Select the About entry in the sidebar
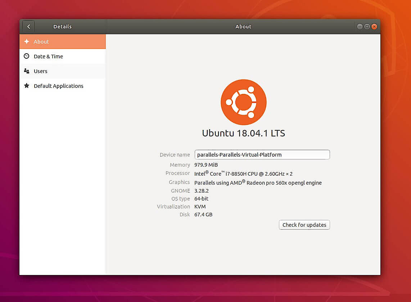 click(50, 42)
